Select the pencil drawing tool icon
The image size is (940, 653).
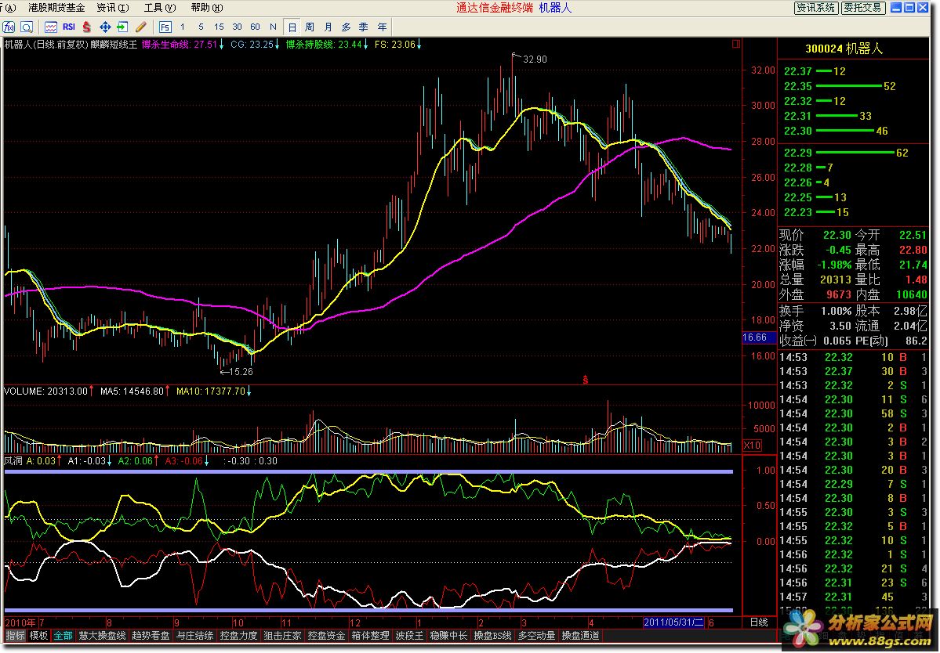pos(141,27)
